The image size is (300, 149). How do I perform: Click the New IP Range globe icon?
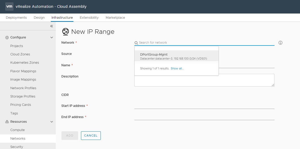click(66, 32)
